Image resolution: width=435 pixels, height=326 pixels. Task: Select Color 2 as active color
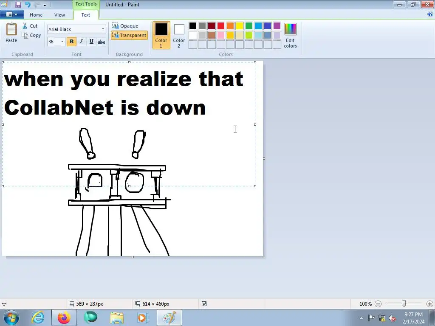[179, 35]
